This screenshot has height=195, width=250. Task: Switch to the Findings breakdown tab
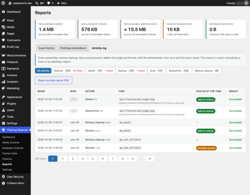click(73, 48)
